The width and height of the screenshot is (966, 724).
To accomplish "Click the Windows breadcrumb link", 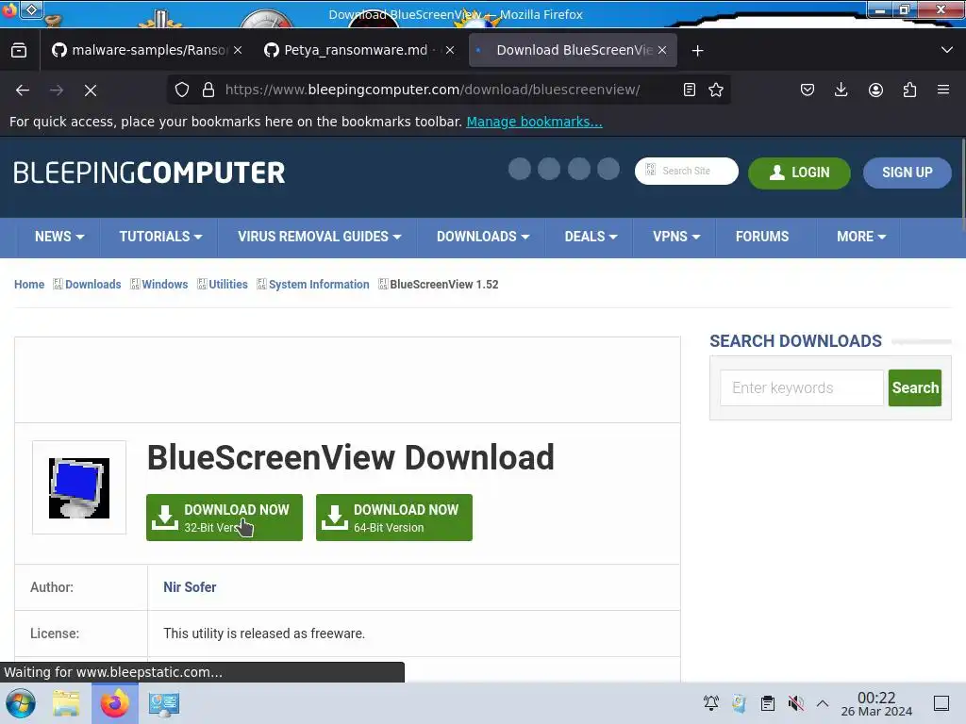I will pos(164,285).
